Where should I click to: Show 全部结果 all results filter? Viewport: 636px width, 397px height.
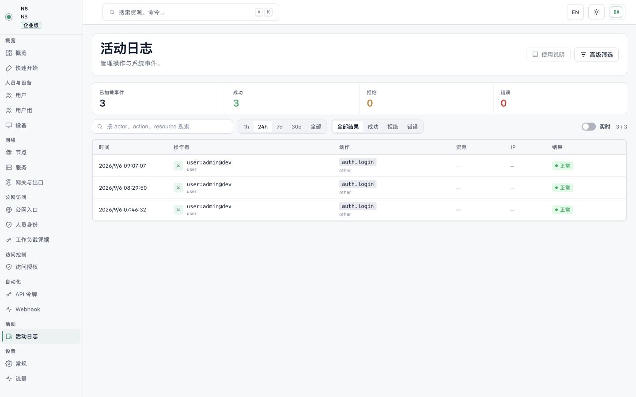click(x=348, y=127)
